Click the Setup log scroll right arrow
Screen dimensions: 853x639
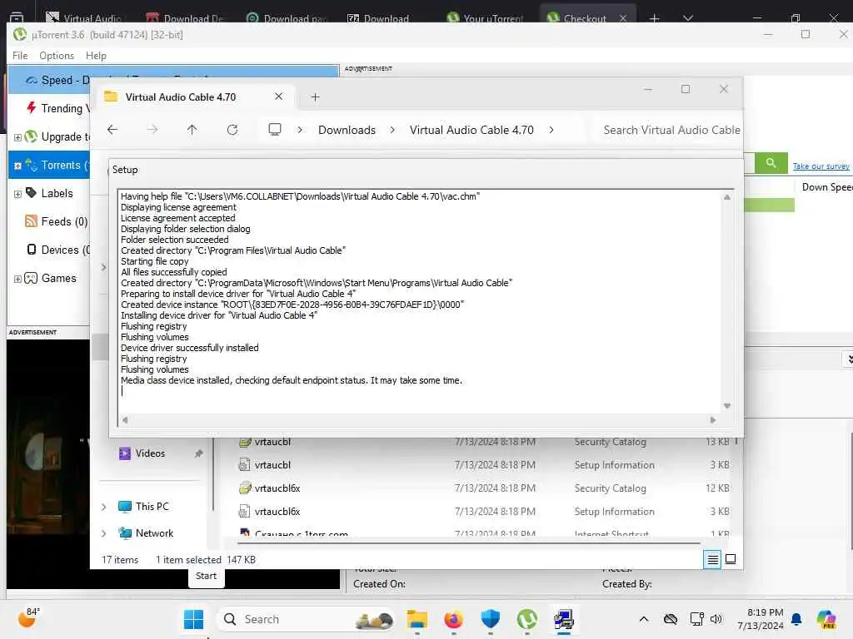[713, 419]
